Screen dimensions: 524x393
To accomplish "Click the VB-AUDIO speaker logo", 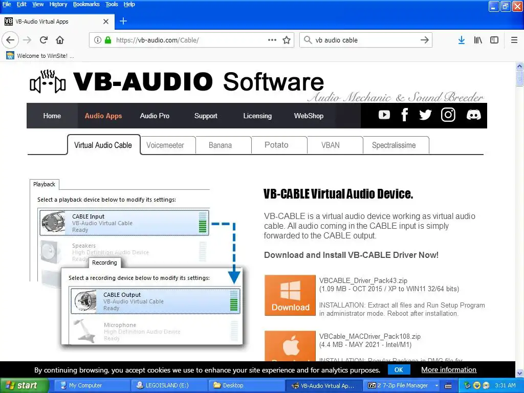I will point(48,81).
